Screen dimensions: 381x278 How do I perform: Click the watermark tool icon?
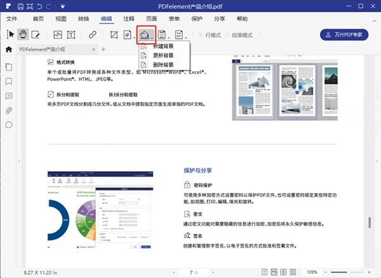(x=128, y=34)
